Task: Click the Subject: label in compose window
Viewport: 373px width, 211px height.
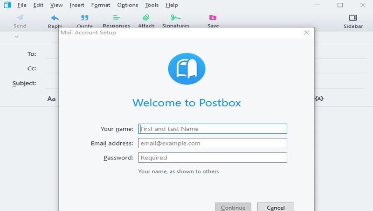Action: pyautogui.click(x=24, y=83)
